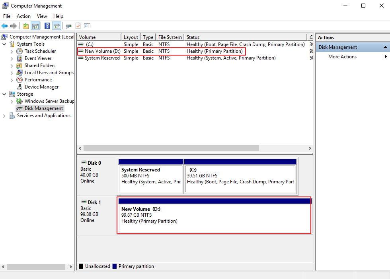Image resolution: width=390 pixels, height=279 pixels.
Task: Select the System Reserved 500 MB partition block
Action: (151, 176)
